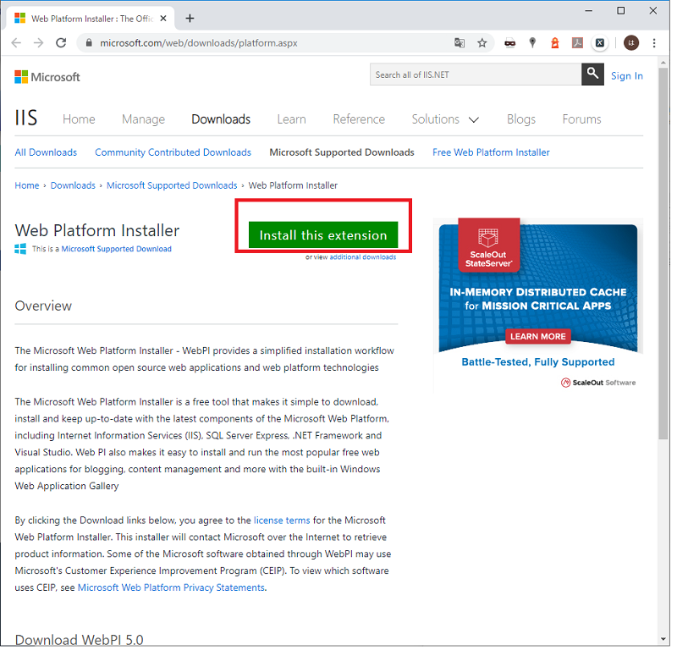Viewport: 677px width, 656px height.
Task: Click the Sign In link
Action: (626, 76)
